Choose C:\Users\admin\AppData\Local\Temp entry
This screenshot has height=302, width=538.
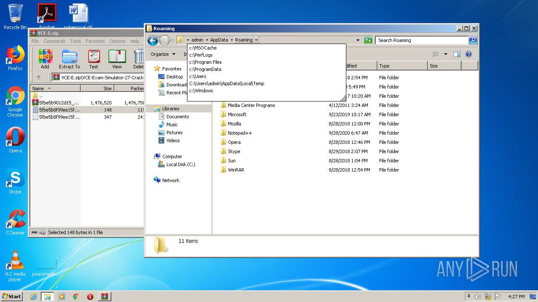click(x=266, y=83)
